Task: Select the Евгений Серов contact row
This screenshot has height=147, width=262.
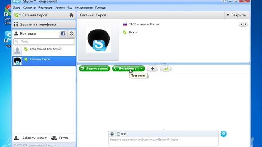Action: point(44,61)
